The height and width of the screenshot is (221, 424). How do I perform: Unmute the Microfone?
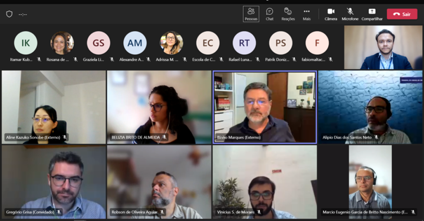click(350, 14)
